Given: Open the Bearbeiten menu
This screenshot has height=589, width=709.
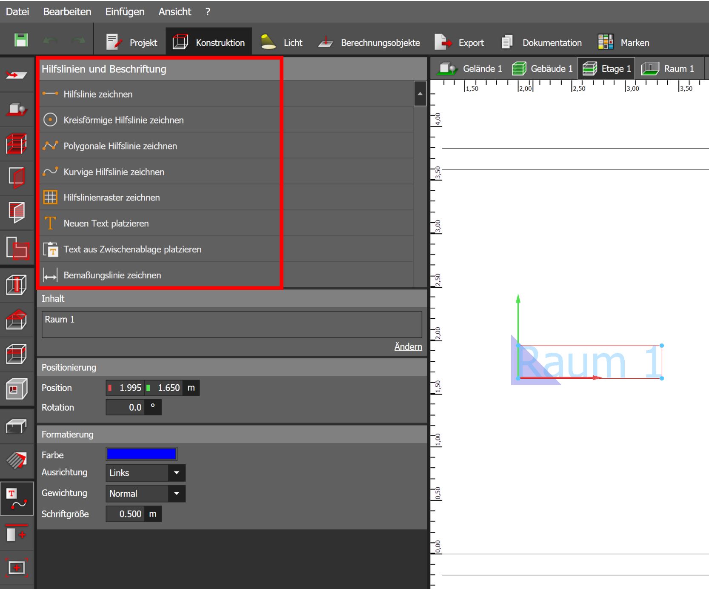Looking at the screenshot, I should [x=67, y=11].
